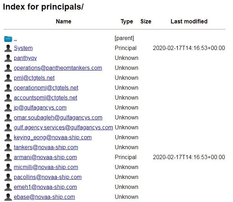Click the user icon beside pml@ctgtels.net
Image resolution: width=233 pixels, height=202 pixels.
(8, 78)
